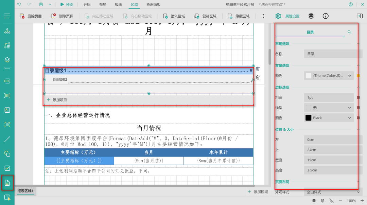Click the save icon in top toolbar

(x=41, y=4)
